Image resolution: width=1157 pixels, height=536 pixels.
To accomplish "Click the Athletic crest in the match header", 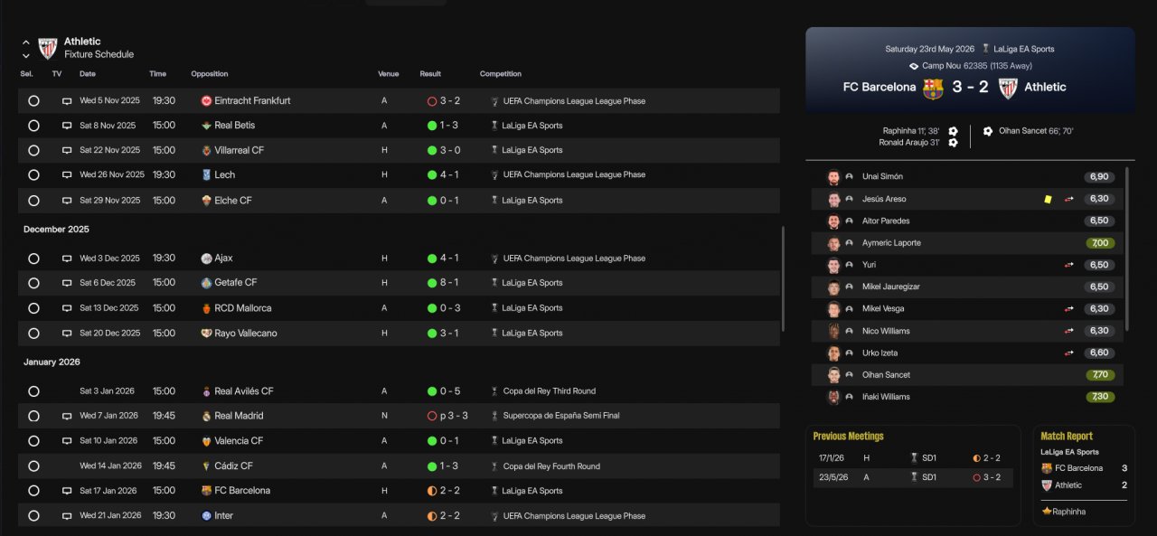I will pos(1008,88).
